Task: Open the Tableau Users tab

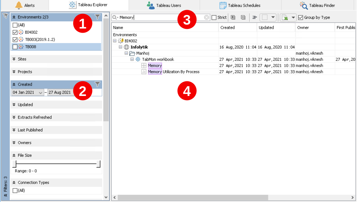Action: coord(164,5)
